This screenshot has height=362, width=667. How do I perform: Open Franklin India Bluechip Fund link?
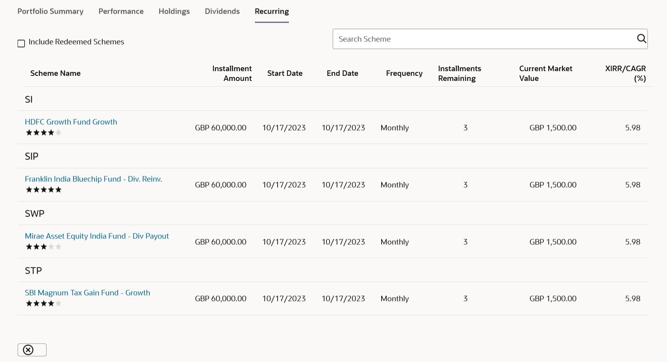click(x=93, y=179)
